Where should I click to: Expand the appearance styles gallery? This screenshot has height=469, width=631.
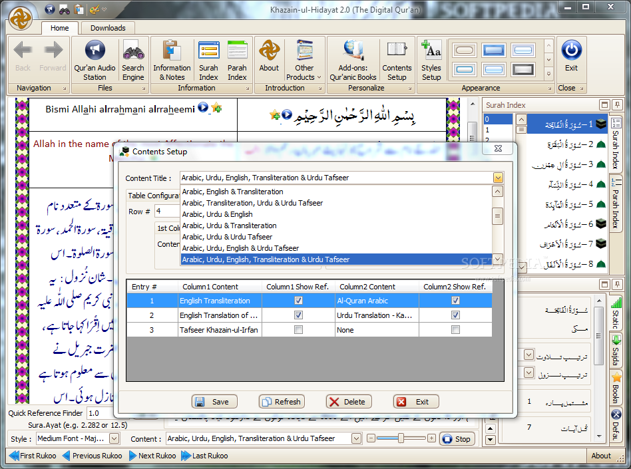point(548,74)
